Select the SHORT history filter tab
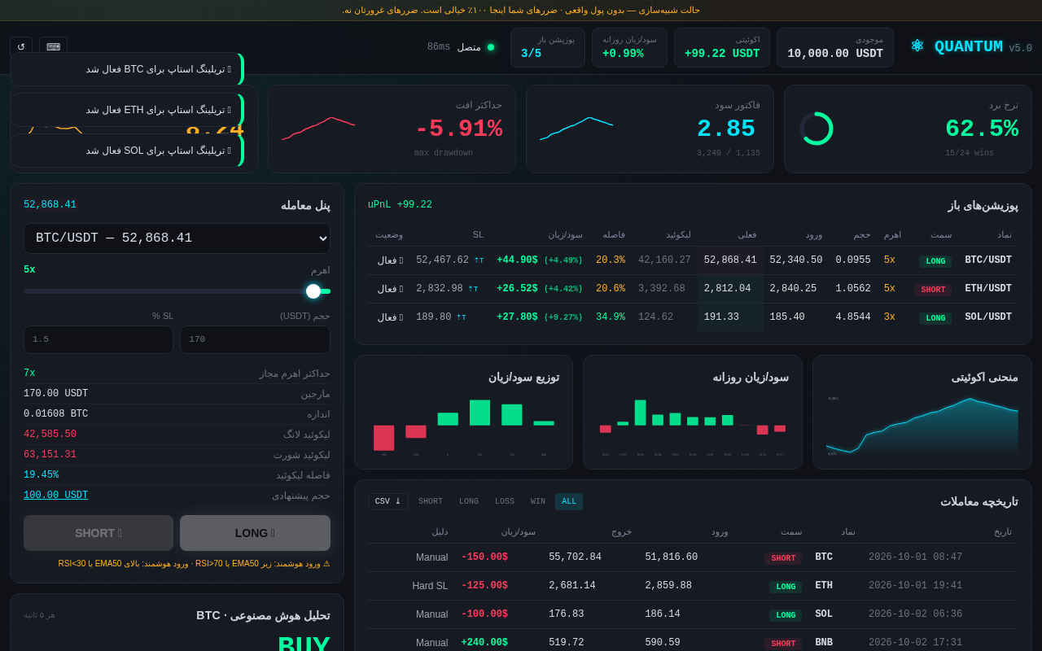1042x651 pixels. pyautogui.click(x=431, y=501)
